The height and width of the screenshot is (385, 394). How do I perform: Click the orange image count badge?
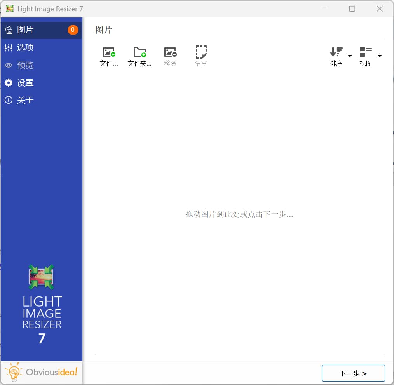coord(73,30)
